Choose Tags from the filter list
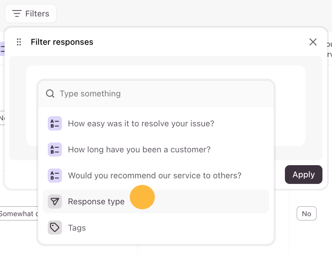332x254 pixels. (77, 228)
